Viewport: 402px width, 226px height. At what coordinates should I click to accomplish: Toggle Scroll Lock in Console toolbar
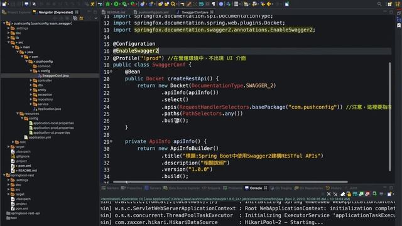[349, 194]
